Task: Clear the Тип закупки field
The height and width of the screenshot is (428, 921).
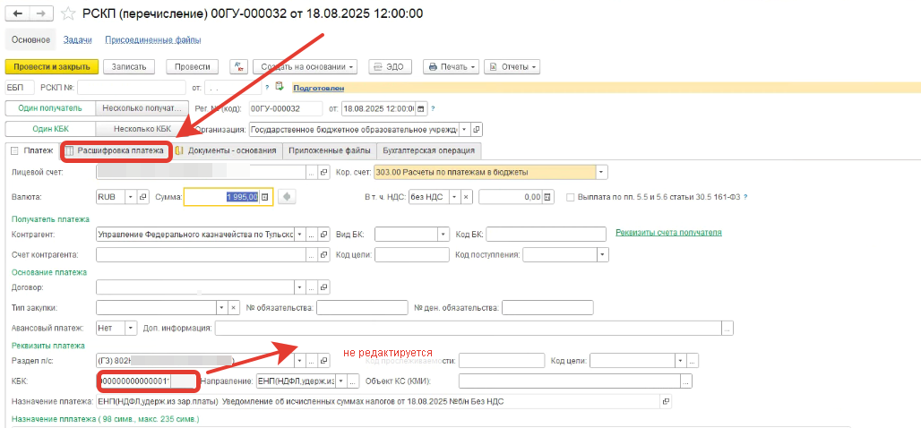Action: pos(234,307)
